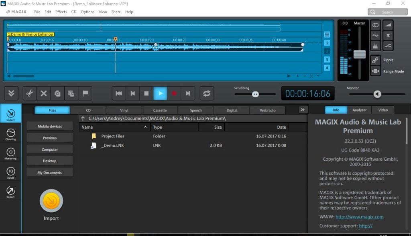
Task: Toggle Monitor speaker button
Action: [x=377, y=94]
